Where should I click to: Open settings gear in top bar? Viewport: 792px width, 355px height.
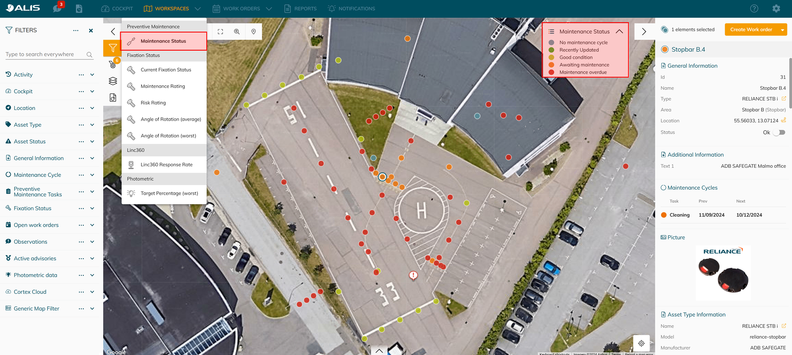click(776, 8)
